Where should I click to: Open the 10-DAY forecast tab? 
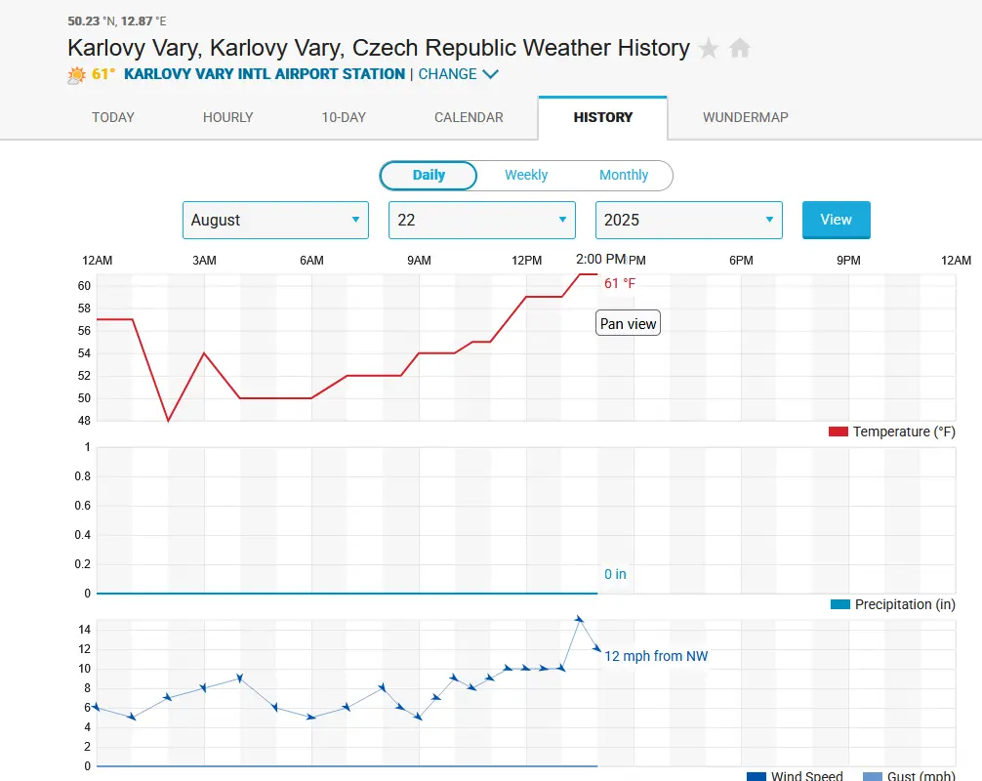point(344,117)
